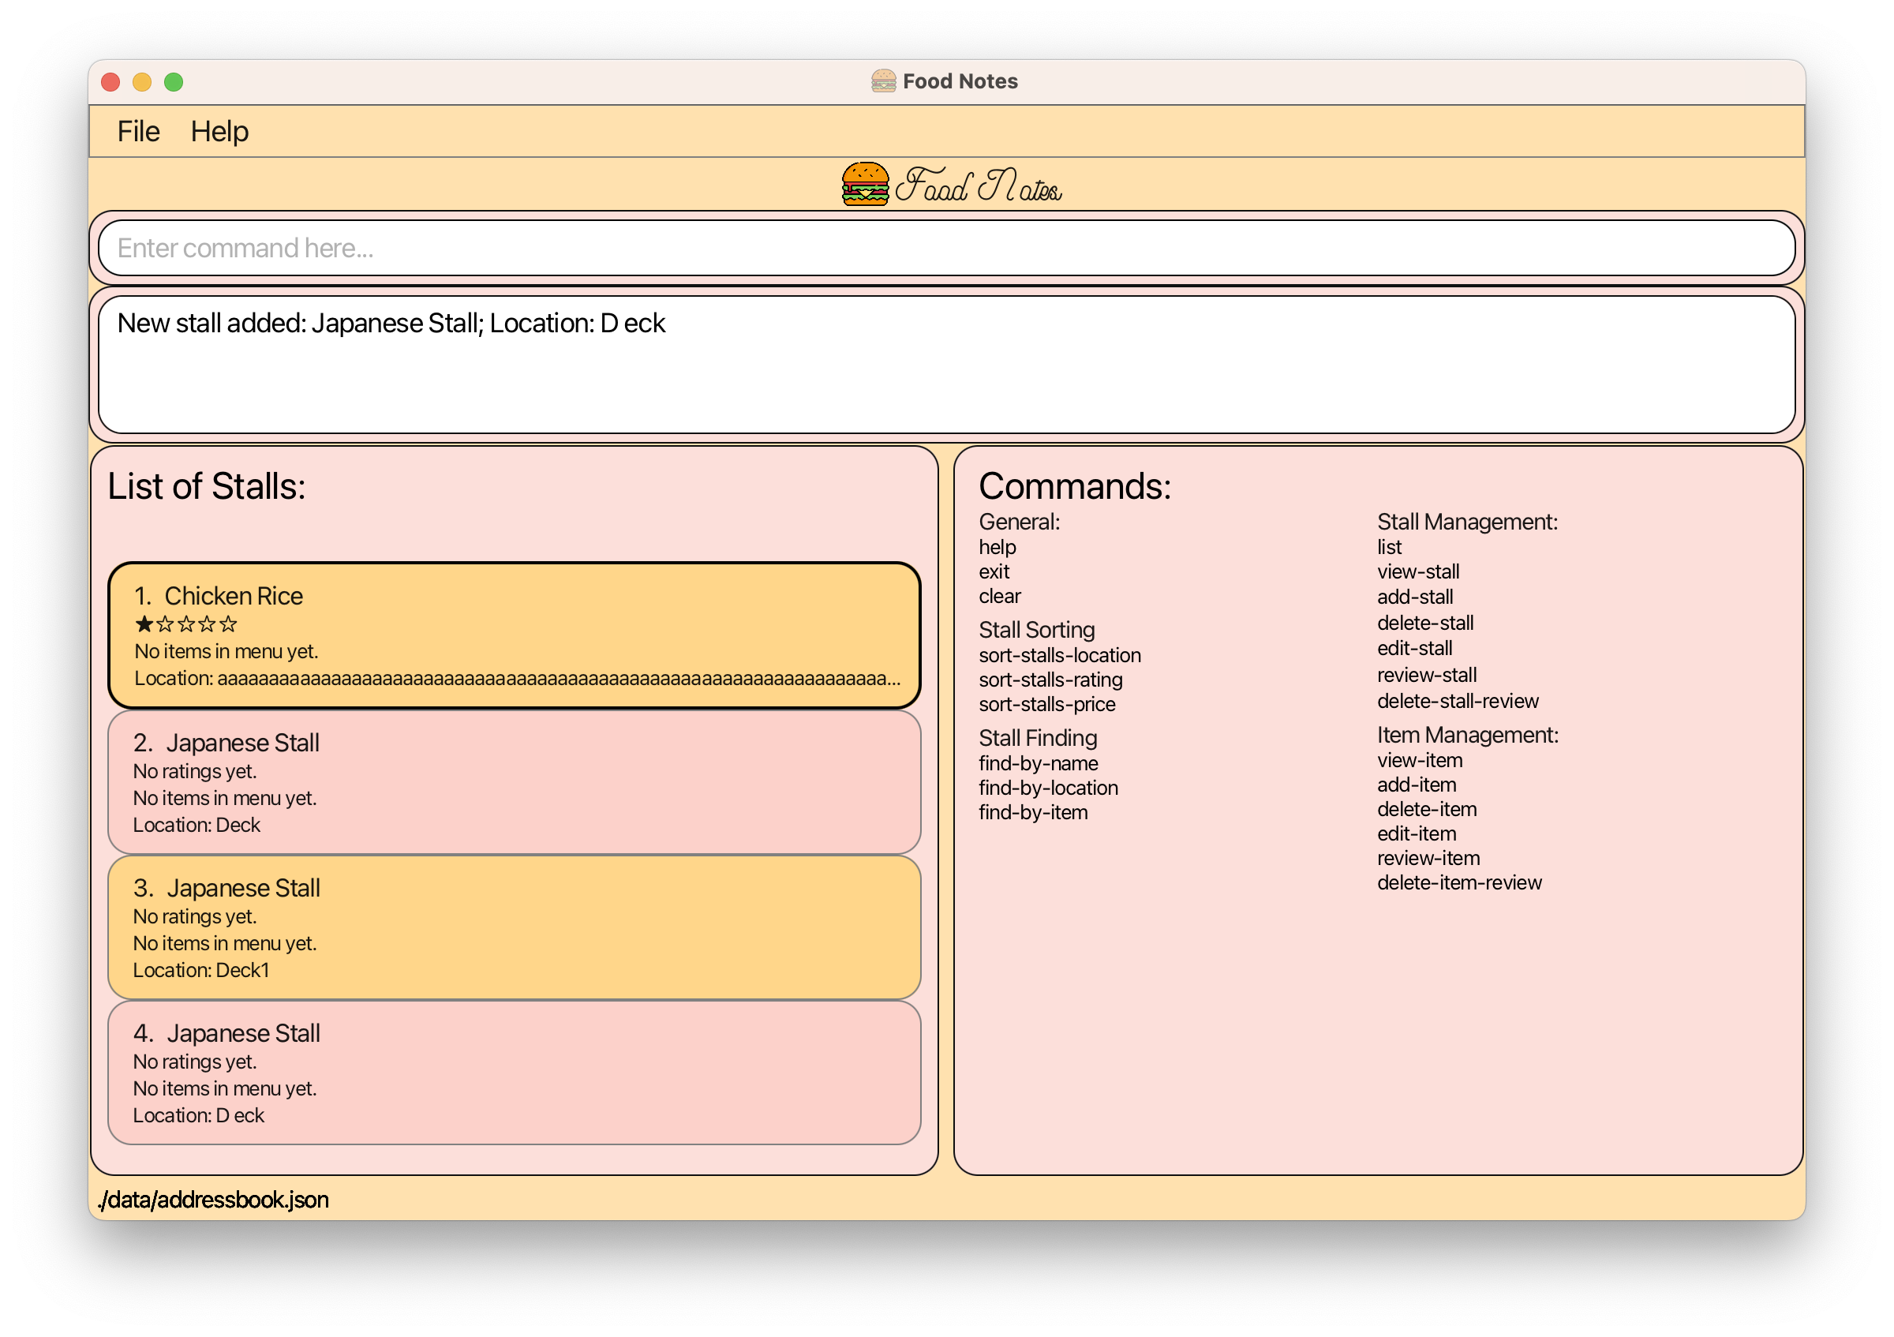Viewport: 1894px width, 1337px height.
Task: Click the sort-stalls-rating command text
Action: (1050, 680)
